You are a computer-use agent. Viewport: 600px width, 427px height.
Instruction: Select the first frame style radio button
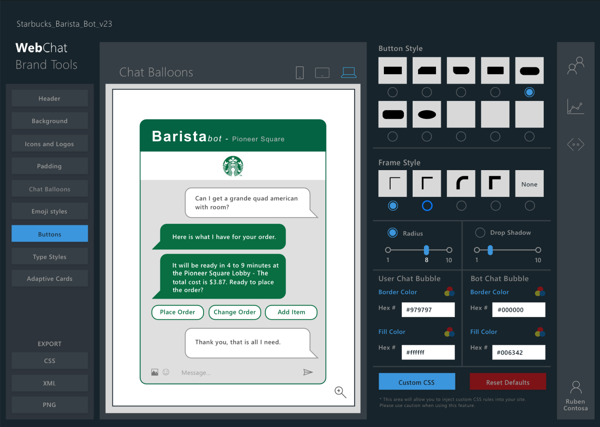(x=393, y=206)
